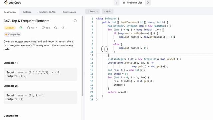Switch to the Editorial tab
The image size is (213, 120).
[27, 12]
